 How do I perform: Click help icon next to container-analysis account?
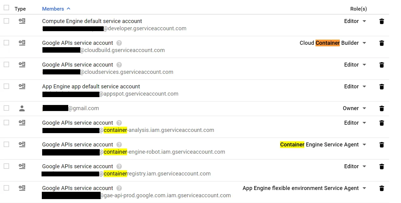pos(119,123)
